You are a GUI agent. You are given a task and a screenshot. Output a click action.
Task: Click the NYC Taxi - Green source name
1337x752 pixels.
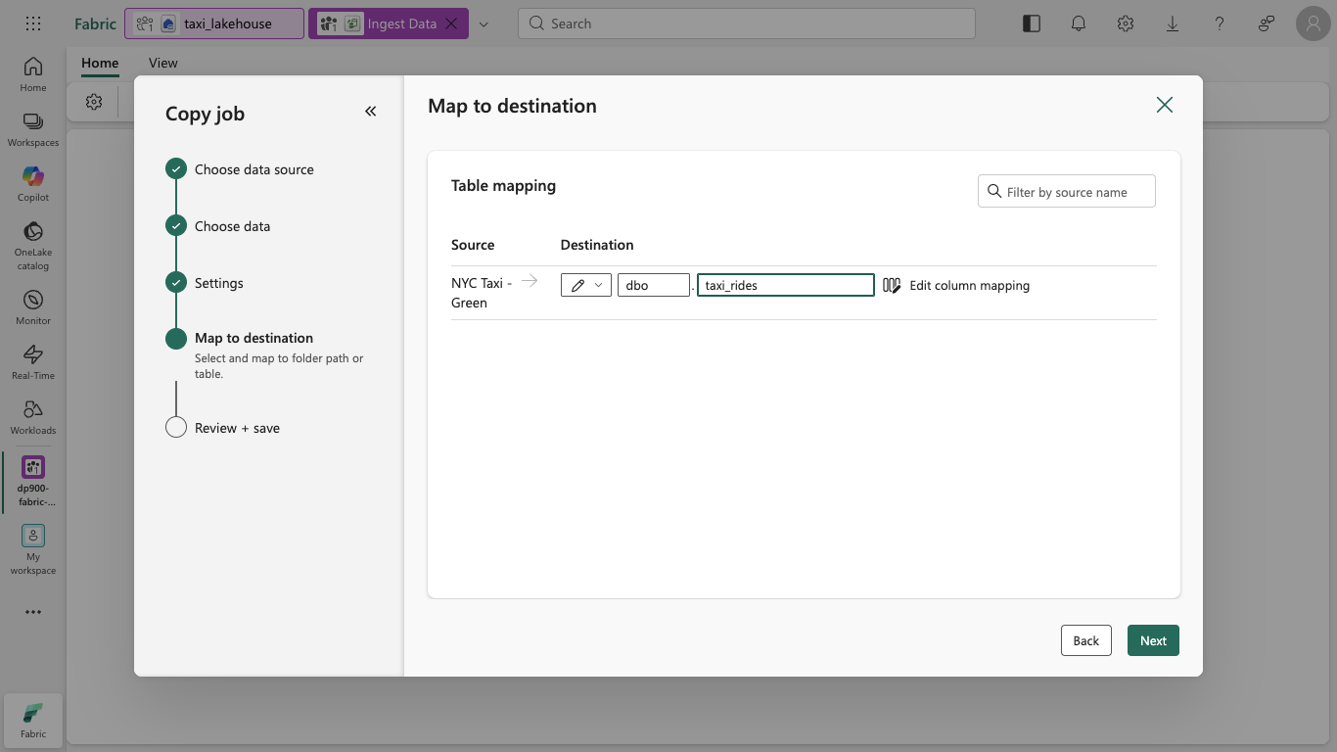point(482,293)
